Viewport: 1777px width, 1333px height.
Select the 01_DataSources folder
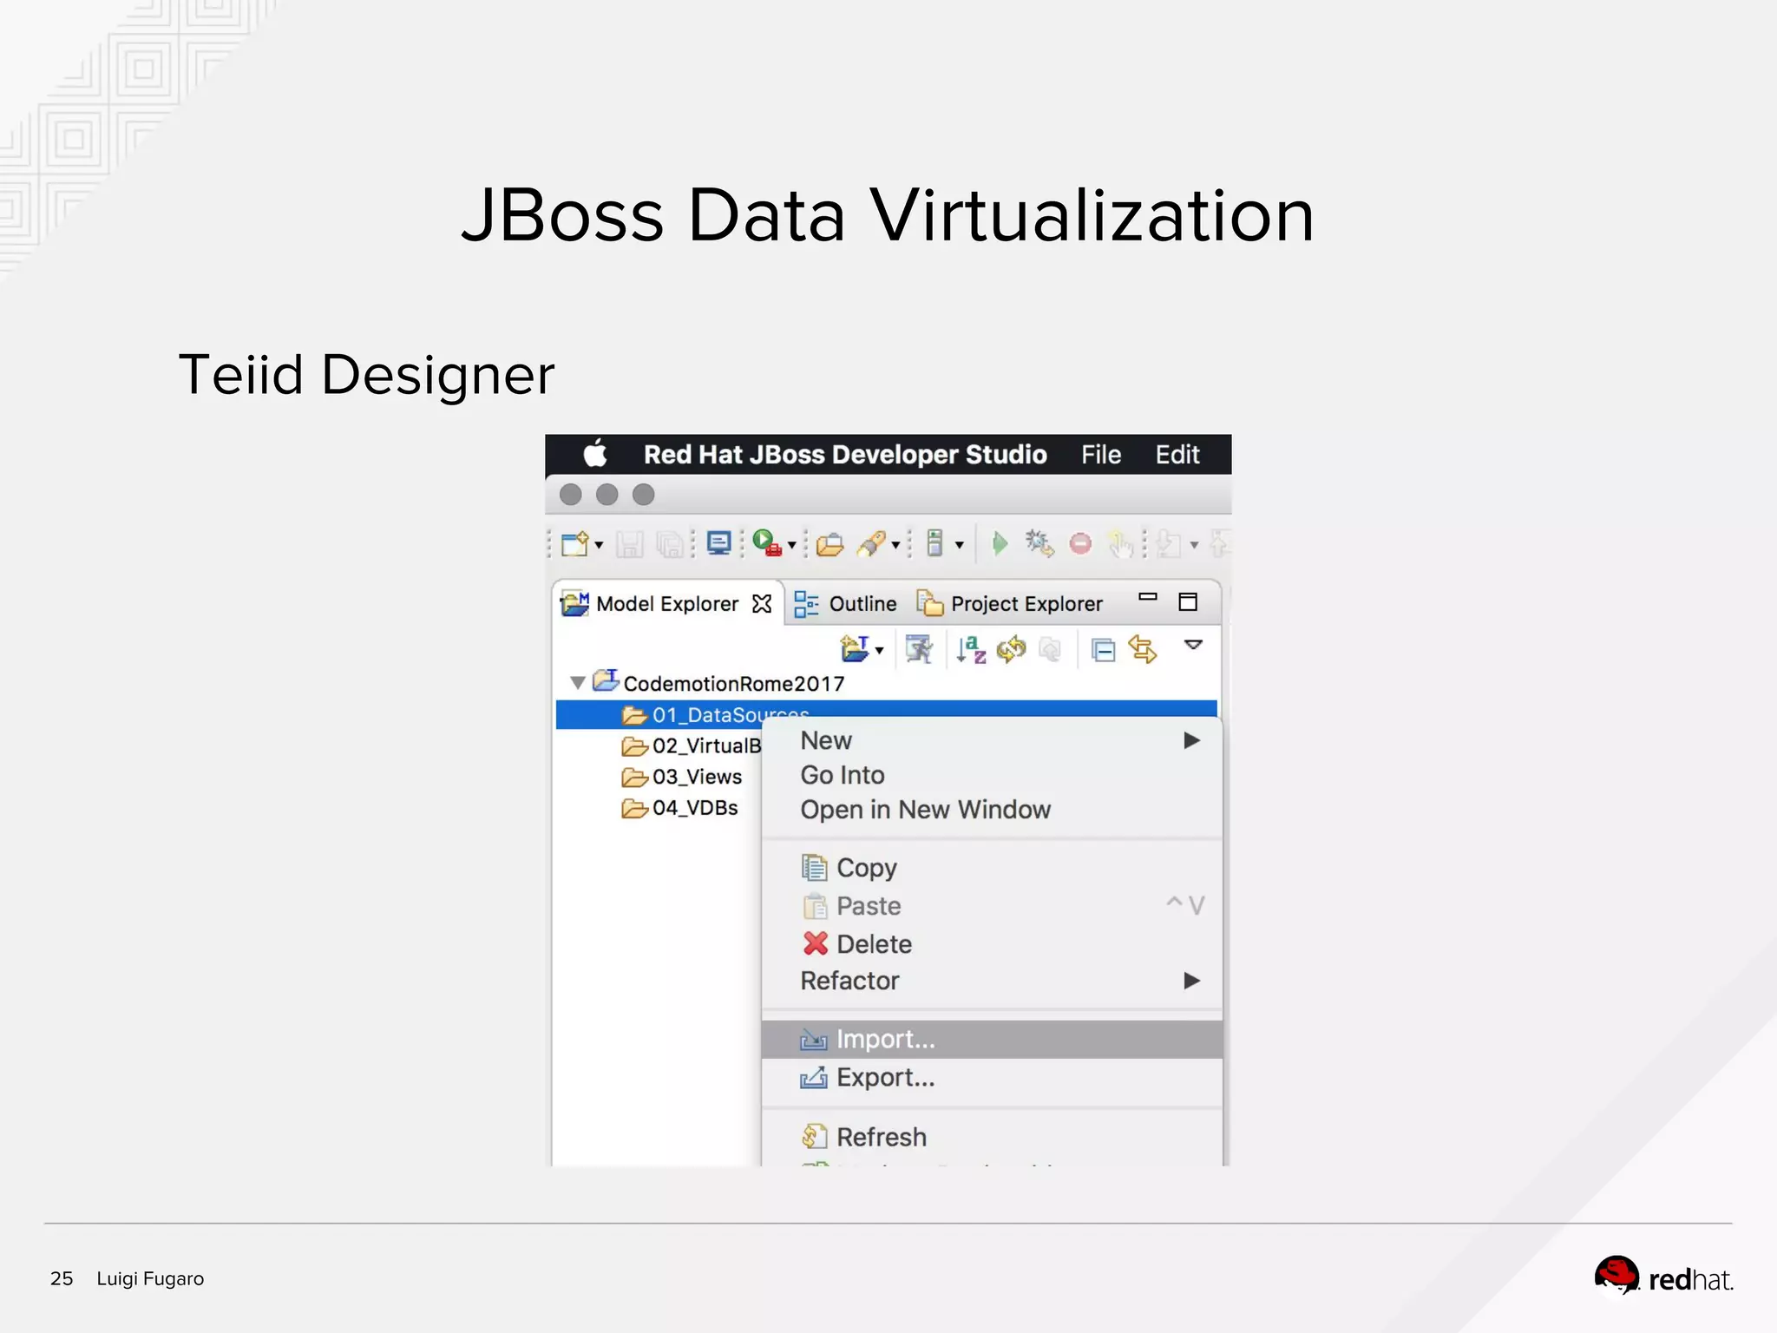[886, 713]
